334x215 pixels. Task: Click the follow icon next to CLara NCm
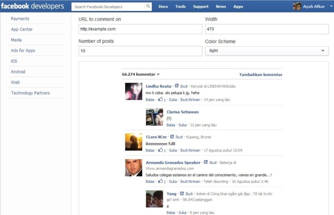coord(172,137)
